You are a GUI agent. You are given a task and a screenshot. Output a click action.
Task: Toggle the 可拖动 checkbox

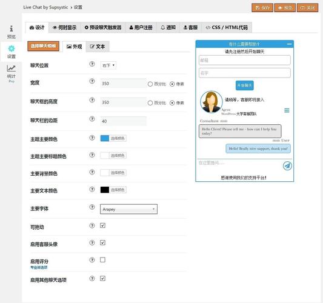point(102,225)
